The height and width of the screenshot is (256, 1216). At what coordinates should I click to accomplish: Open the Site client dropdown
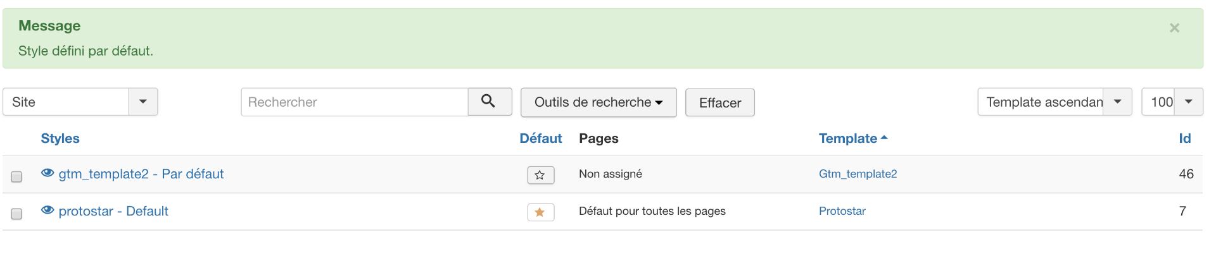(80, 102)
